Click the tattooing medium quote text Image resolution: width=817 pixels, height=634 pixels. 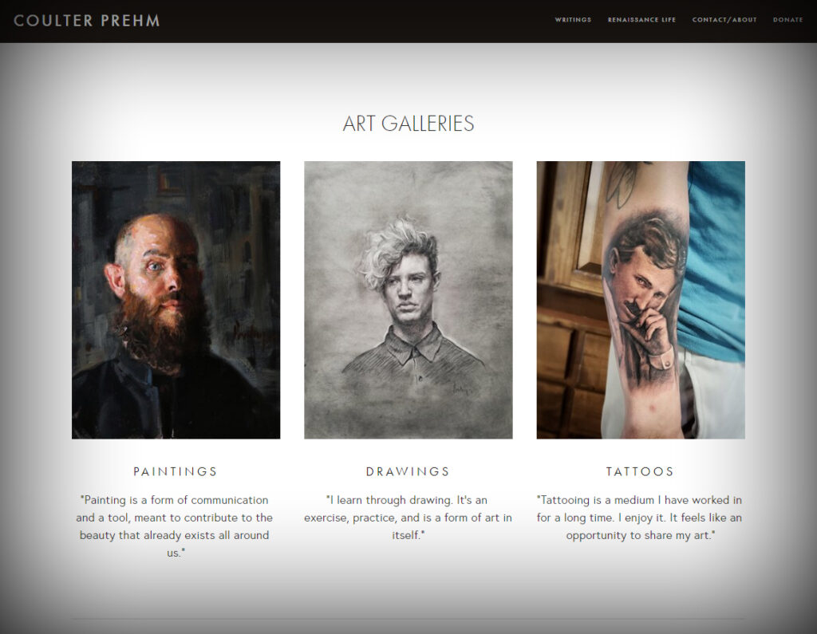(x=640, y=518)
